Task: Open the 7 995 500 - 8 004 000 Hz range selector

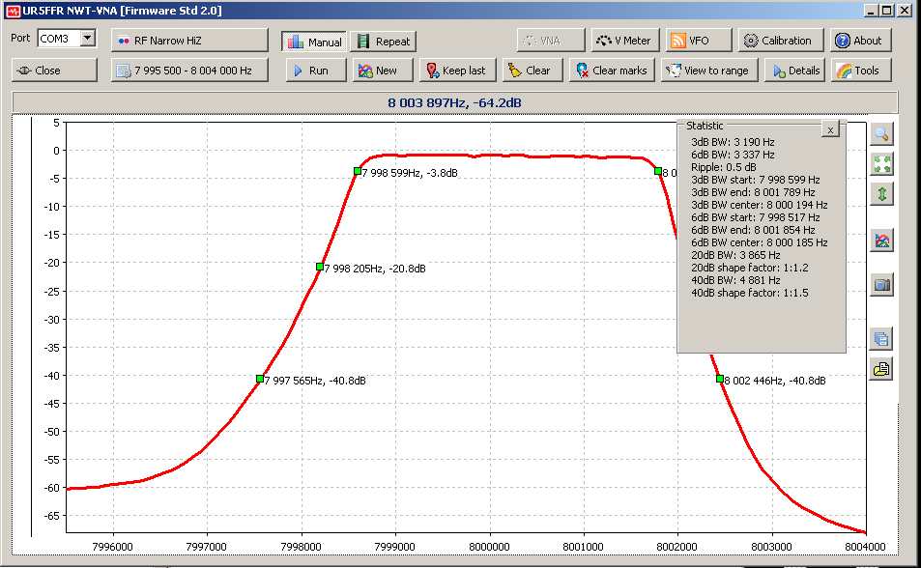Action: click(x=189, y=71)
